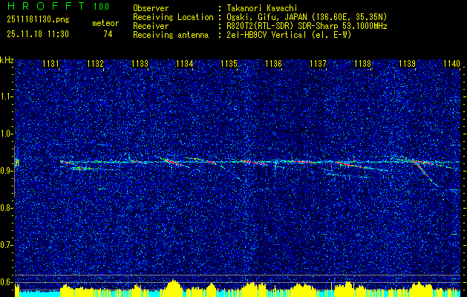Click the date stamp 25.11.18 11:30
The width and height of the screenshot is (467, 297).
coord(37,34)
